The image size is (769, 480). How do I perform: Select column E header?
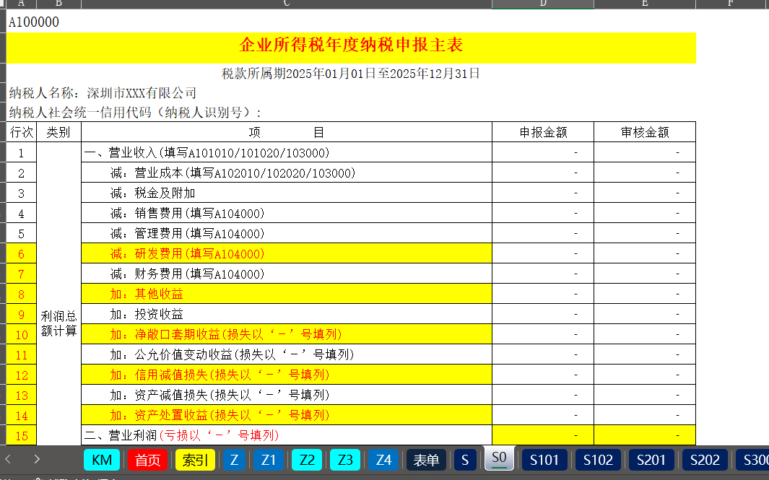(x=645, y=4)
